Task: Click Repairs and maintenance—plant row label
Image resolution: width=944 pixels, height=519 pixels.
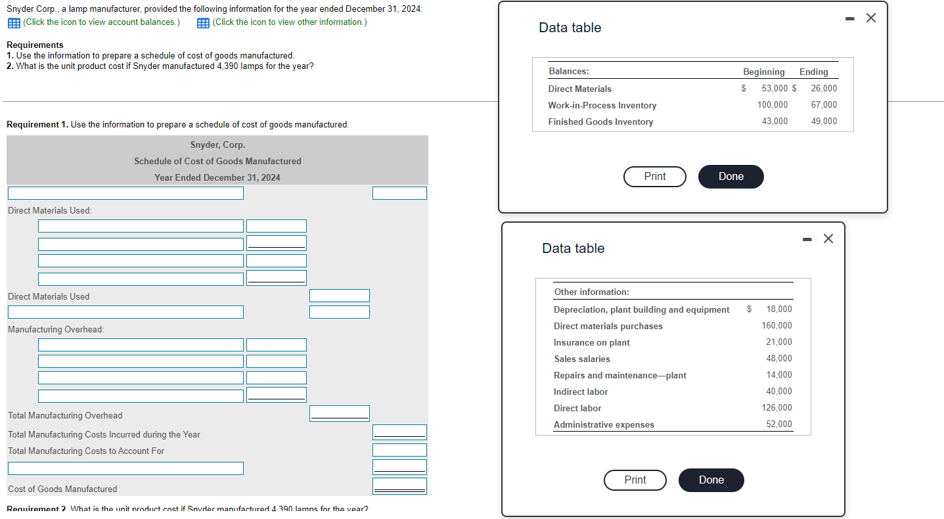Action: click(x=620, y=376)
